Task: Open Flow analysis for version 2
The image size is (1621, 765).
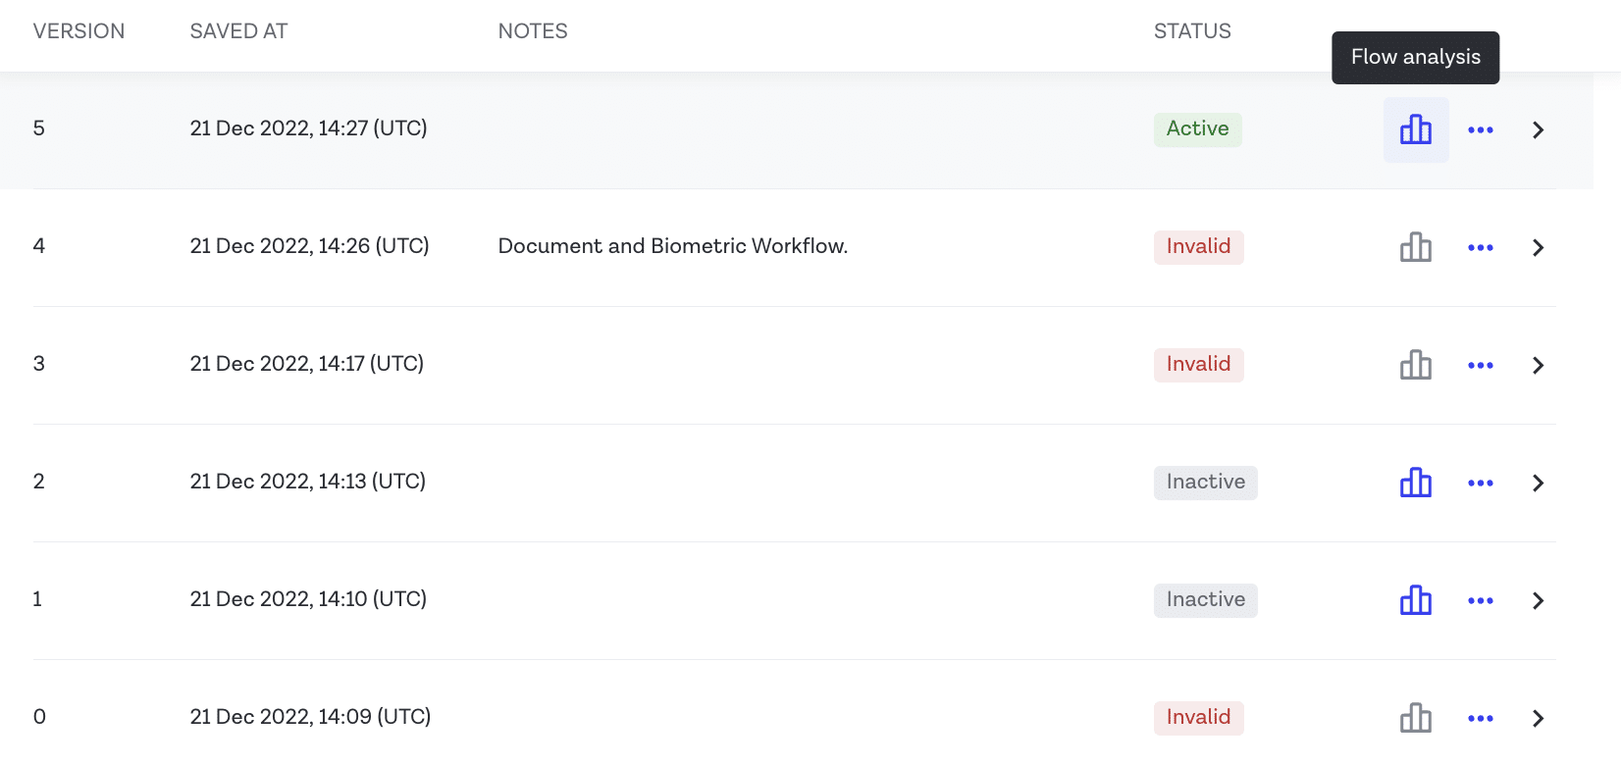Action: click(1416, 483)
